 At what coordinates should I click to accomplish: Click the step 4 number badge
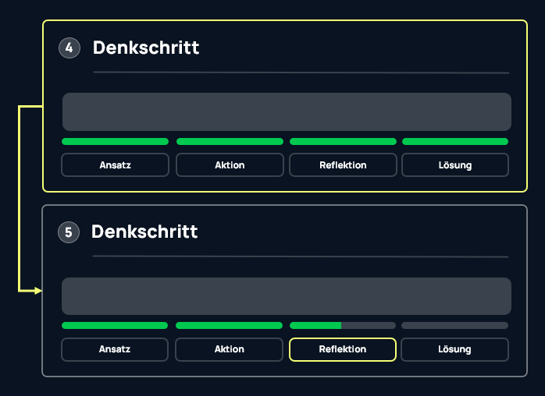point(69,48)
